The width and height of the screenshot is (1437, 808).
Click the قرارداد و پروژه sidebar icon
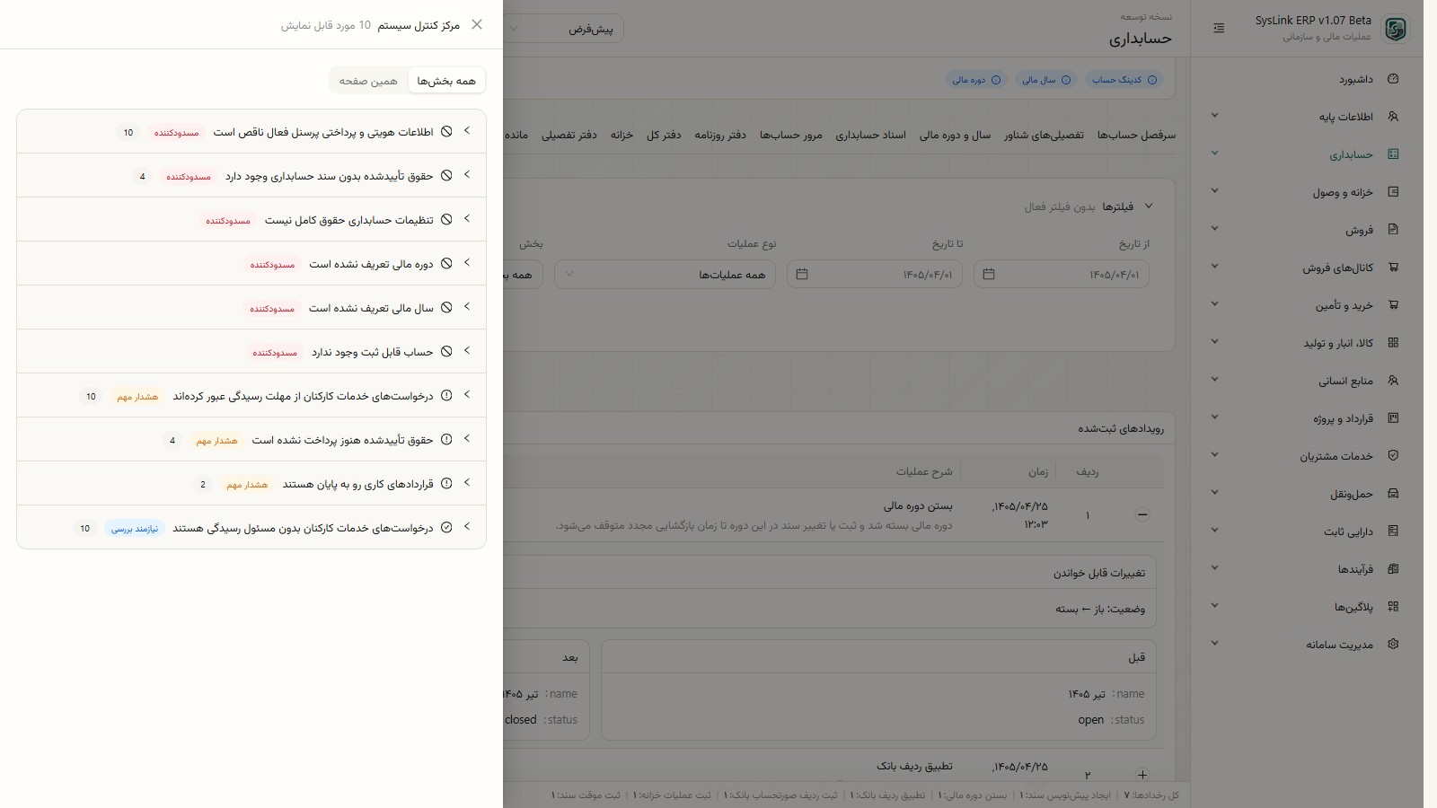click(x=1393, y=418)
